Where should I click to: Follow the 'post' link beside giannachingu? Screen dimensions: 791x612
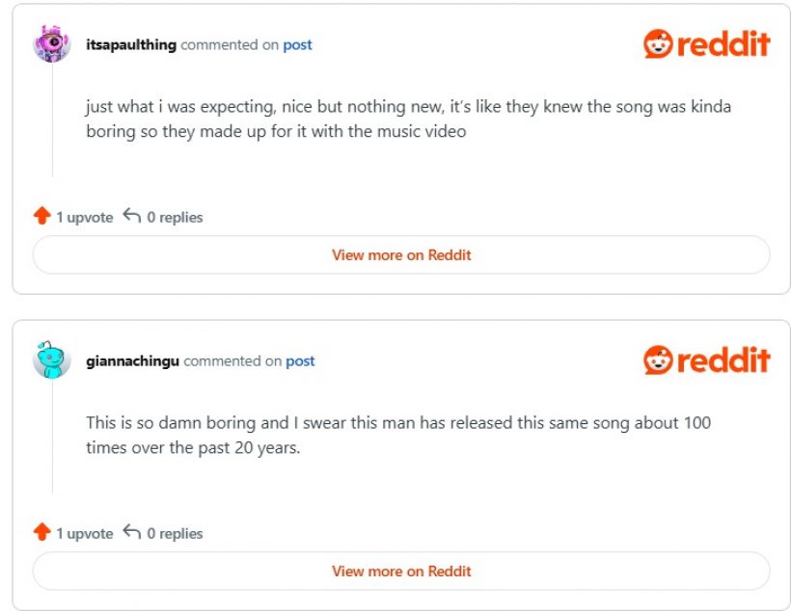(300, 361)
